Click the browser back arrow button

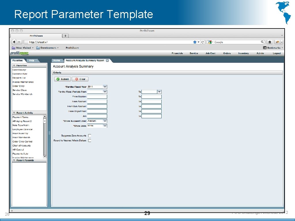14,42
